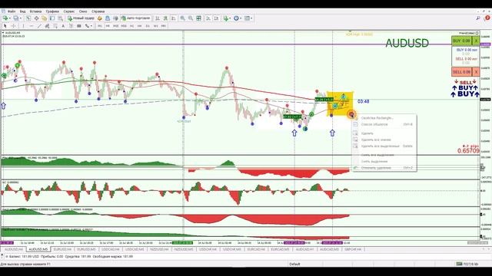Open the Periods clock icon
This screenshot has width=492, height=276.
[236, 18]
